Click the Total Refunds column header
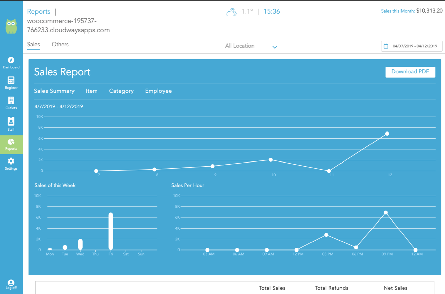This screenshot has width=445, height=294. pyautogui.click(x=331, y=288)
